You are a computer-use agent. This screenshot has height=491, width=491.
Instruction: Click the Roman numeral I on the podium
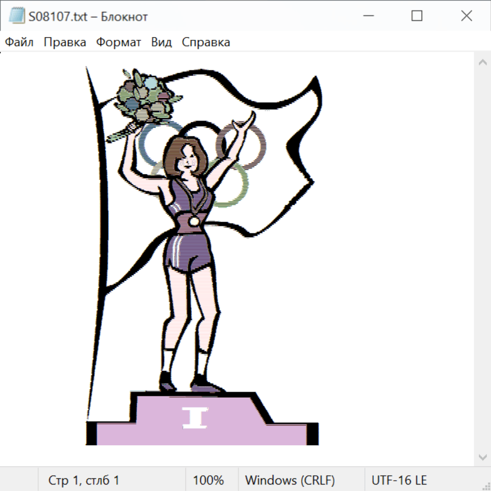[x=195, y=417]
